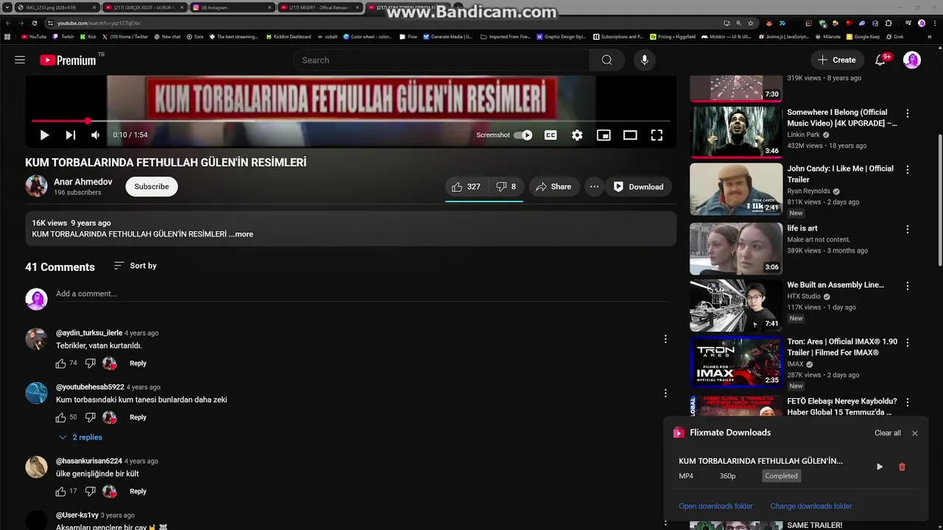
Task: Share this video
Action: 553,187
